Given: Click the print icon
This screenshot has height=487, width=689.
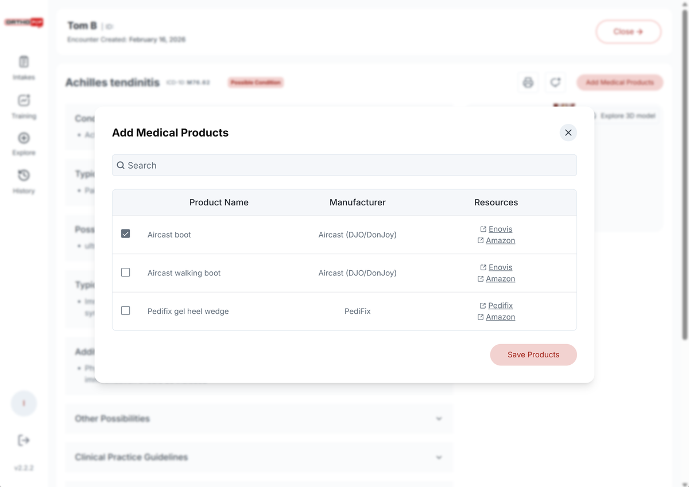Looking at the screenshot, I should [528, 83].
